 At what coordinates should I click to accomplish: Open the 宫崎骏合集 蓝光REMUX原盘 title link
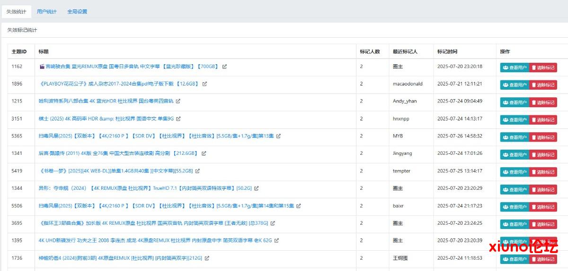tap(129, 67)
